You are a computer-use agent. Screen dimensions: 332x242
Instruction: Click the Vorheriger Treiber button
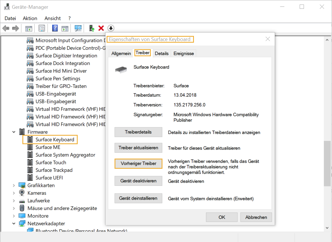coord(138,164)
